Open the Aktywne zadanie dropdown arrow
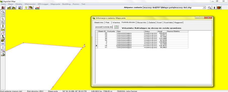Viewport: 228px width, 92px height. (204, 8)
